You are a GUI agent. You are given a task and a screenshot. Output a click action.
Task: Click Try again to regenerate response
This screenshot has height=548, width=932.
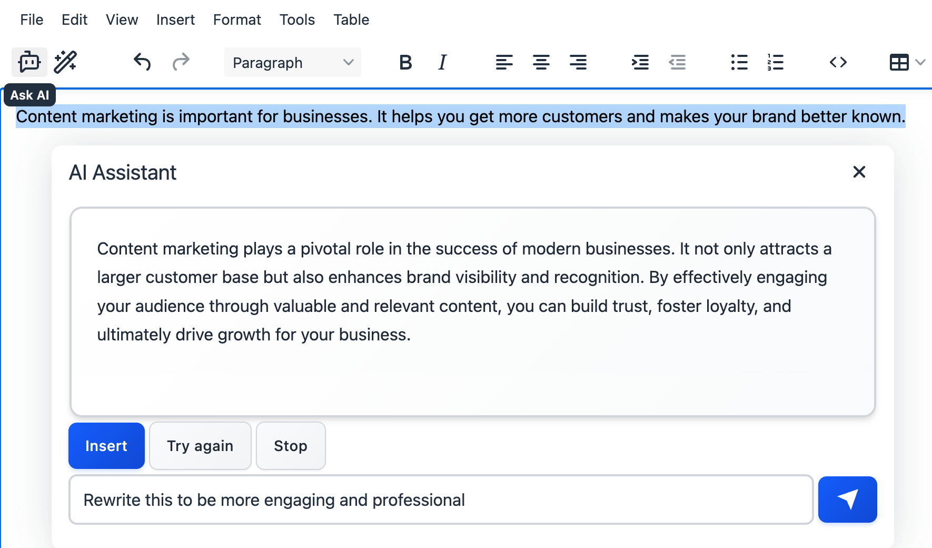tap(200, 446)
